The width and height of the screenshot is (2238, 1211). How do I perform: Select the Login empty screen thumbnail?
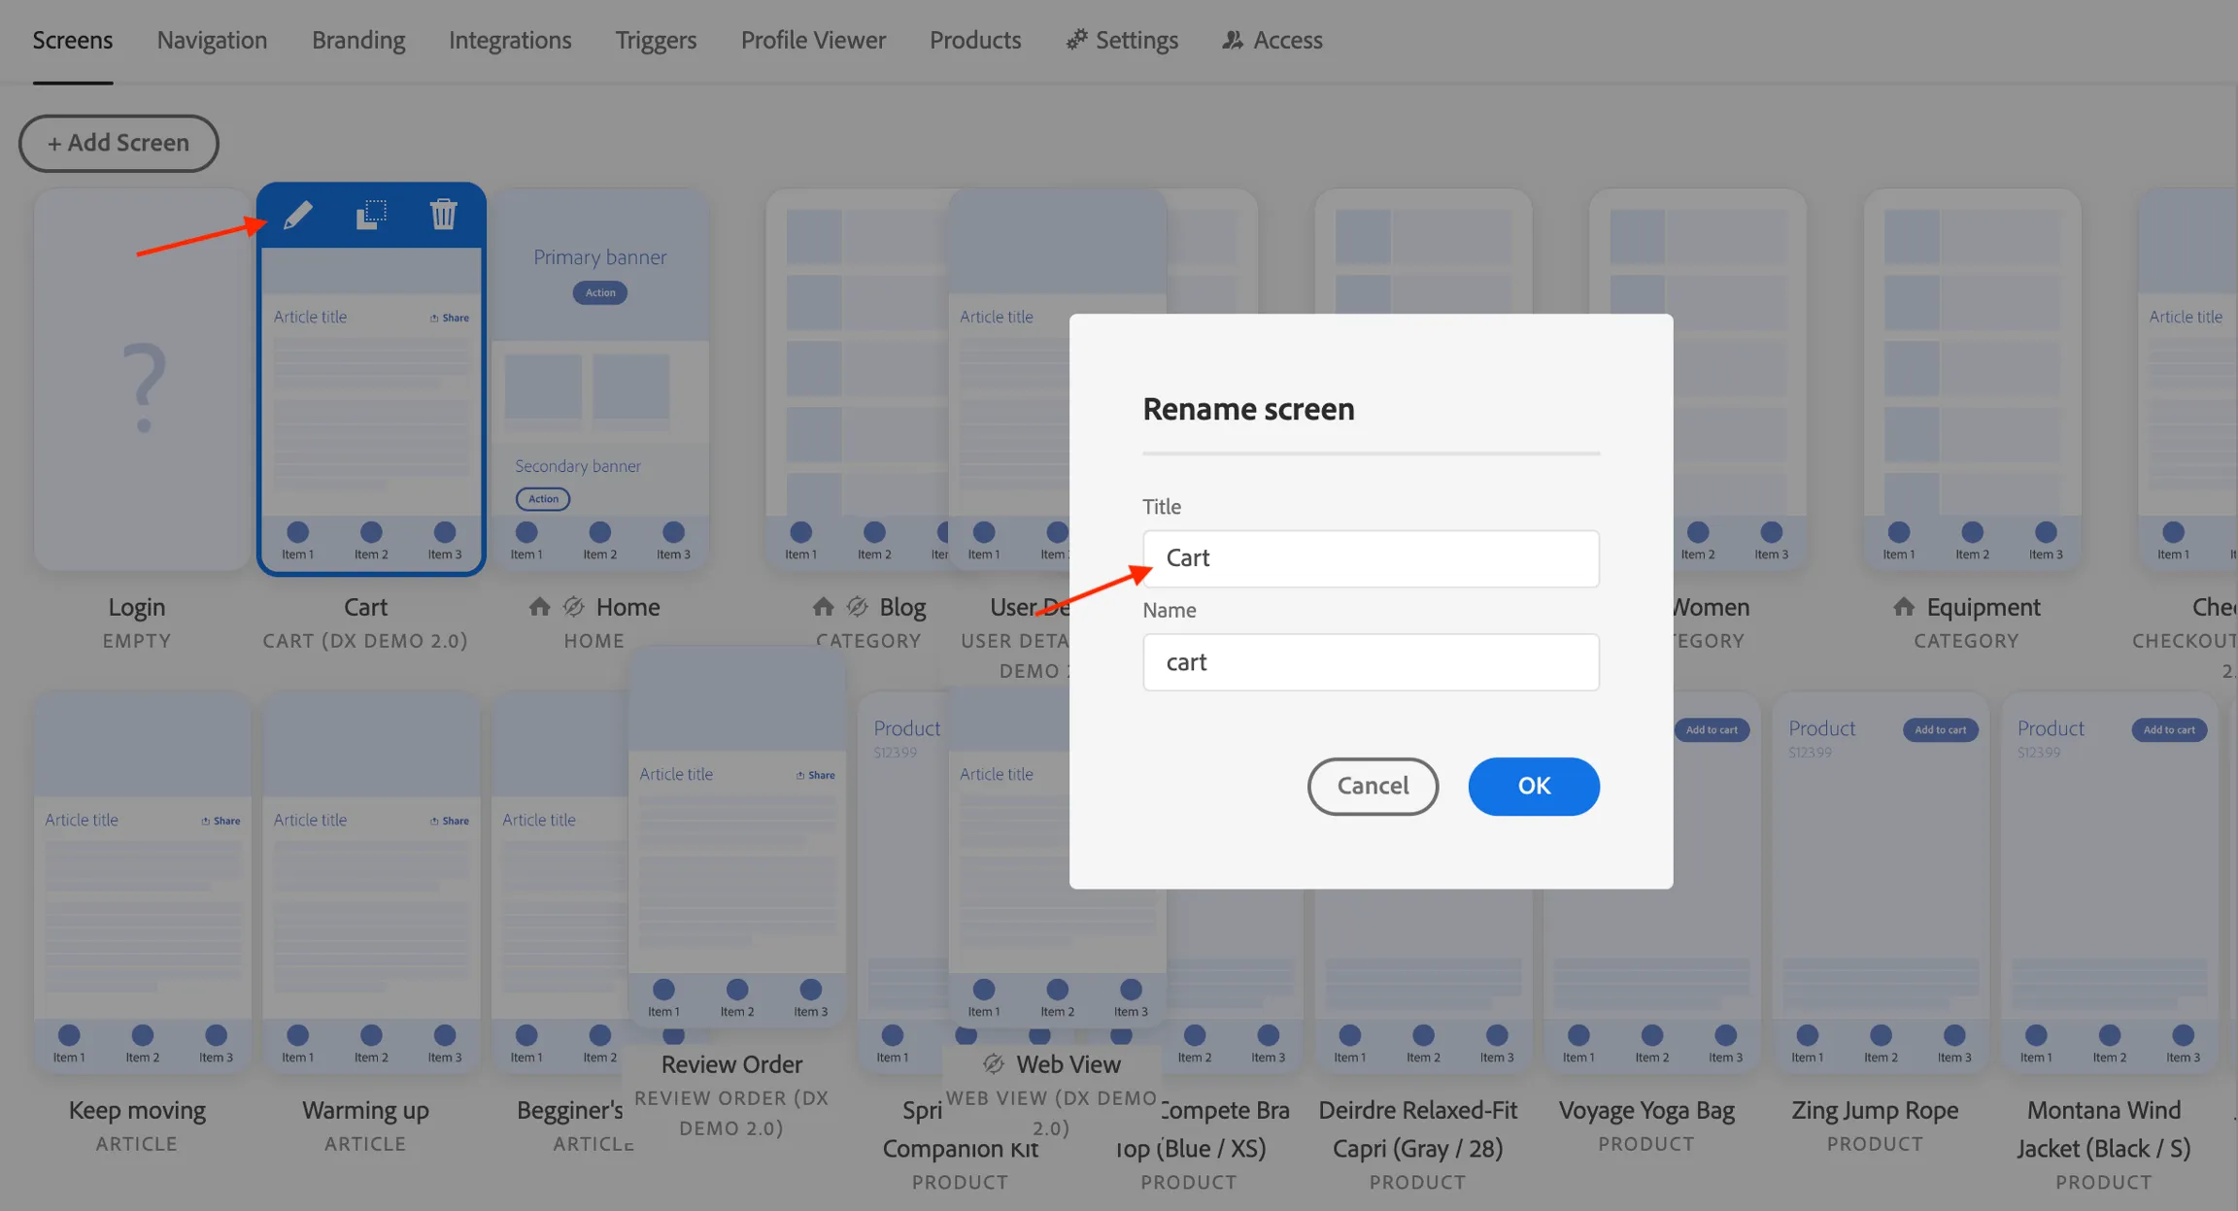pos(142,380)
